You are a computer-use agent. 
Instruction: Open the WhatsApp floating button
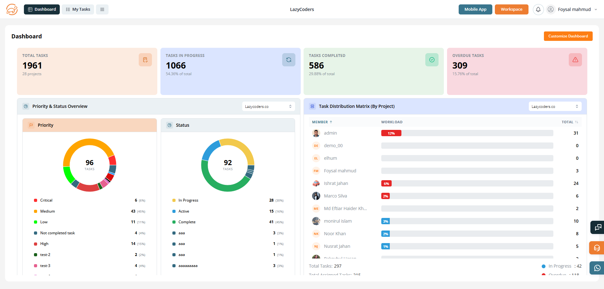tap(597, 268)
